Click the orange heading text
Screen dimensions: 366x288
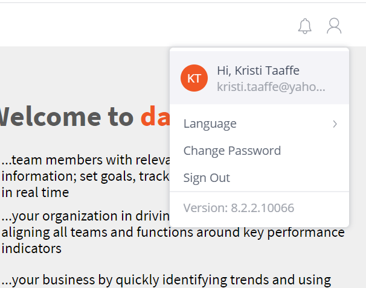pos(155,117)
